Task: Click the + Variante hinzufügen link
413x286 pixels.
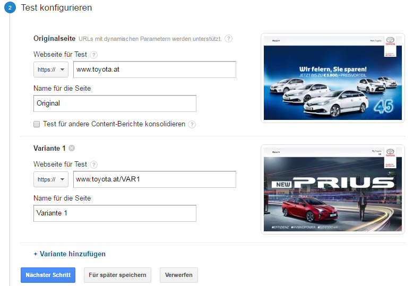Action: click(x=70, y=254)
